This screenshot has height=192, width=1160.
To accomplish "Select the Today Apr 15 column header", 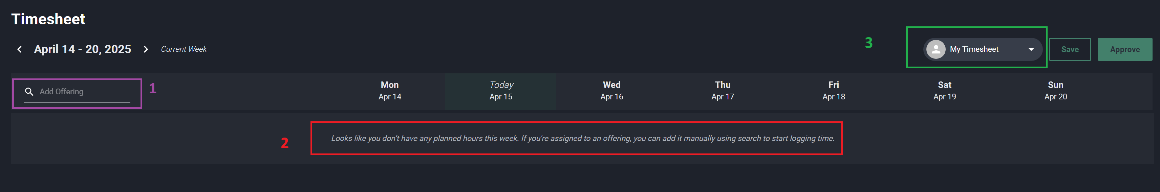I will [x=501, y=91].
